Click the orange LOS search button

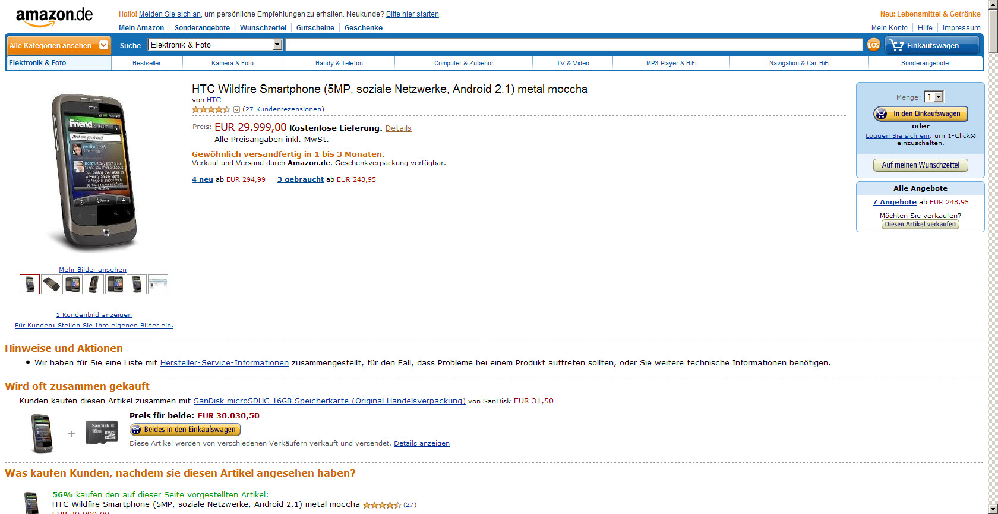coord(873,45)
